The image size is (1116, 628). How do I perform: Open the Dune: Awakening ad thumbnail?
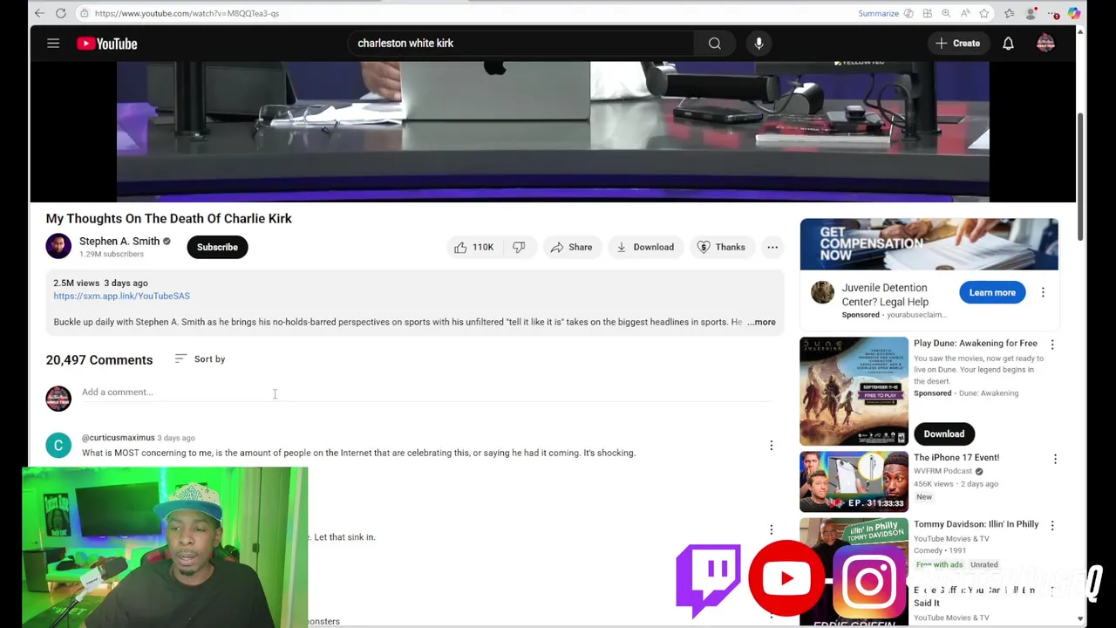pos(854,392)
